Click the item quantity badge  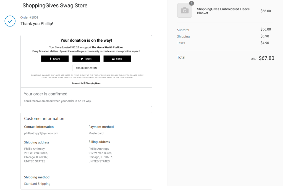pyautogui.click(x=192, y=3)
